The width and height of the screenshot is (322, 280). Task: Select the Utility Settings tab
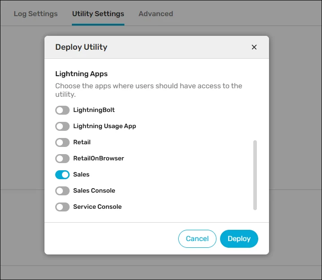coord(98,14)
